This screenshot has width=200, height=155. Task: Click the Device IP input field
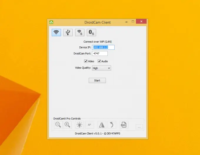coord(103,47)
